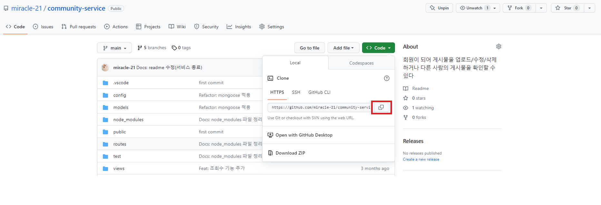
Task: Click the node_modules folder icon
Action: coord(105,120)
